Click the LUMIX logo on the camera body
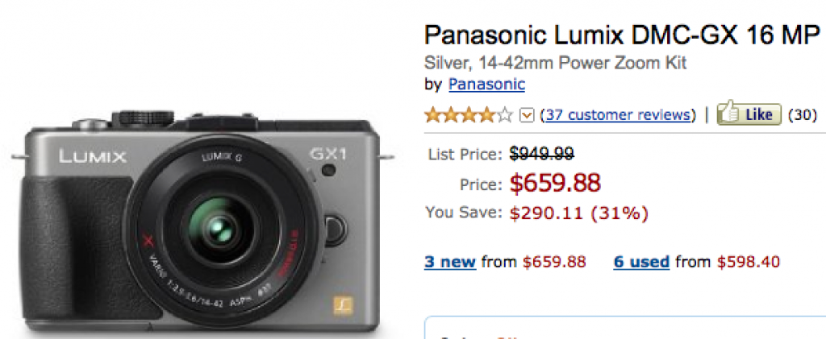Image resolution: width=826 pixels, height=339 pixels. [92, 155]
